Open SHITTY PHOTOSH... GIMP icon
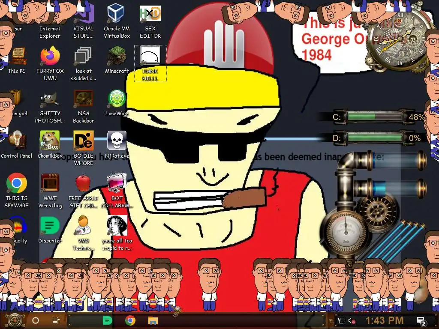439x329 pixels. [x=50, y=106]
